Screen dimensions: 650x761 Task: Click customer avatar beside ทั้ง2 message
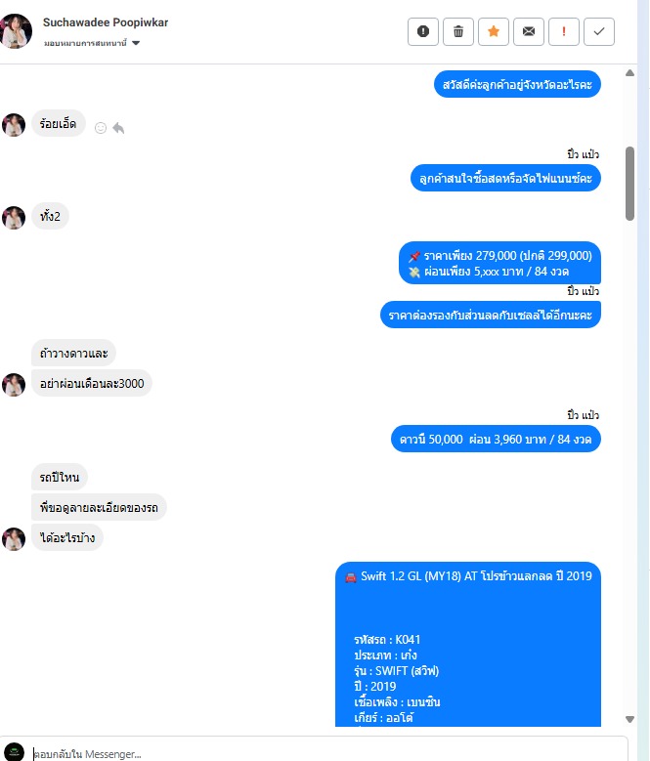click(14, 218)
